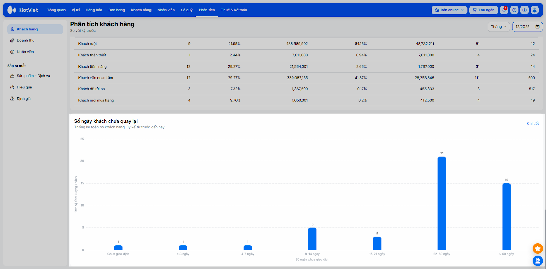
Task: Click the Thu ngân button
Action: point(484,10)
